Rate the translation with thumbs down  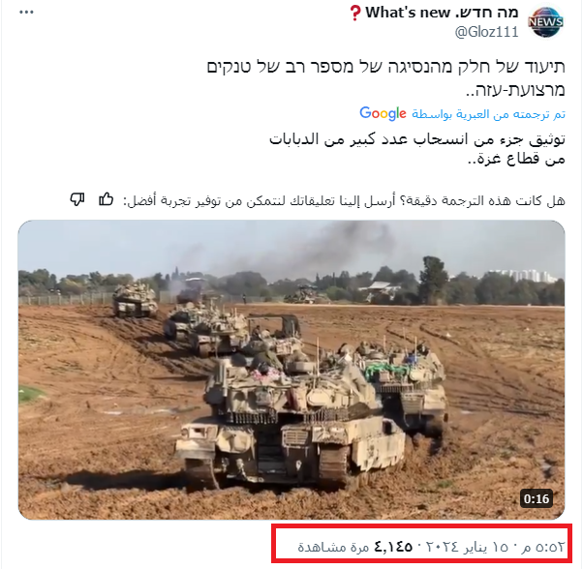coord(77,199)
